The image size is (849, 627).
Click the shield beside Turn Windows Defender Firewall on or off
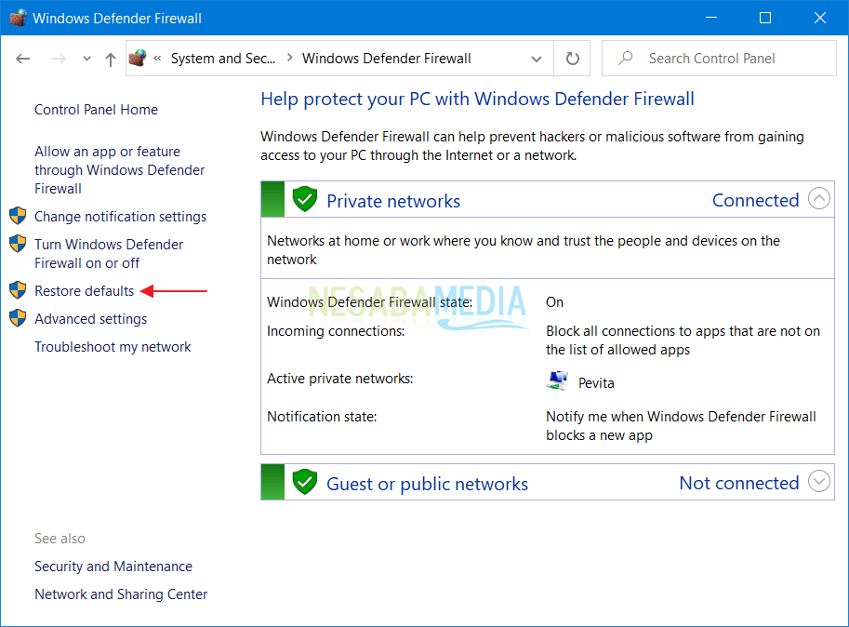coord(19,244)
